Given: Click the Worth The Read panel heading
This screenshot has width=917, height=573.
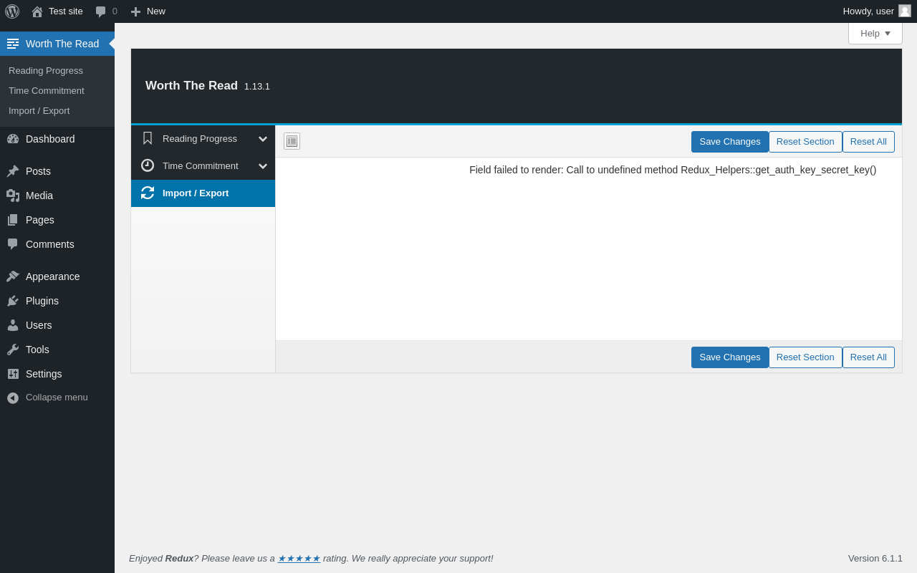Looking at the screenshot, I should click(x=191, y=86).
